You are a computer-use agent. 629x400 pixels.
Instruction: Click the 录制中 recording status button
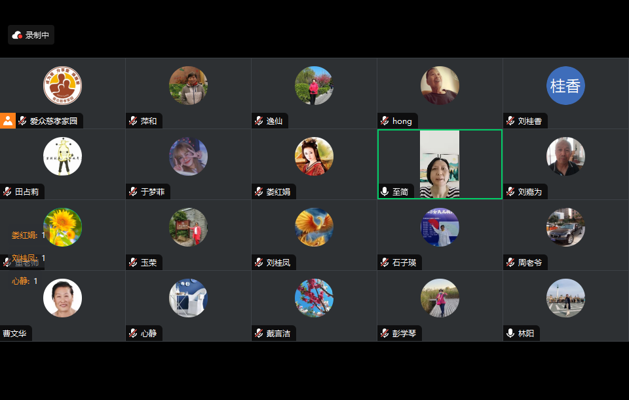31,35
